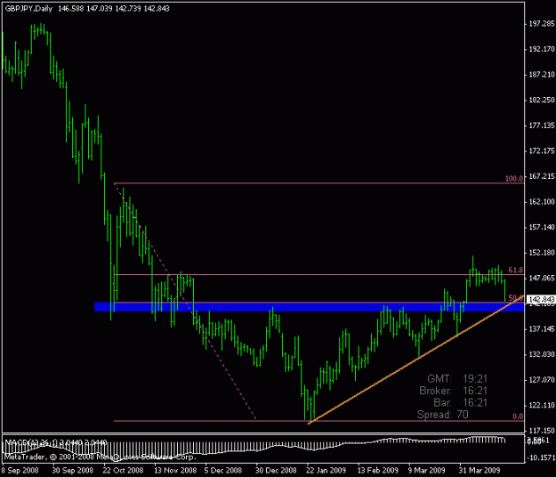Click the GMT 19:21 clock readout
Image resolution: width=556 pixels, height=477 pixels.
point(457,379)
